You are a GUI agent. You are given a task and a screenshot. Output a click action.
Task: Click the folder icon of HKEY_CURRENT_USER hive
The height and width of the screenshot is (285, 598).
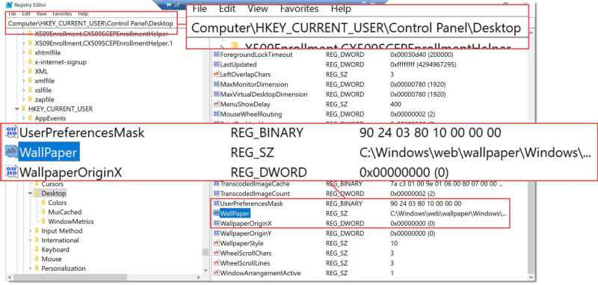click(24, 109)
